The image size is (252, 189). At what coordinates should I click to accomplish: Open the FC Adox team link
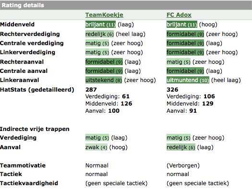(x=179, y=15)
